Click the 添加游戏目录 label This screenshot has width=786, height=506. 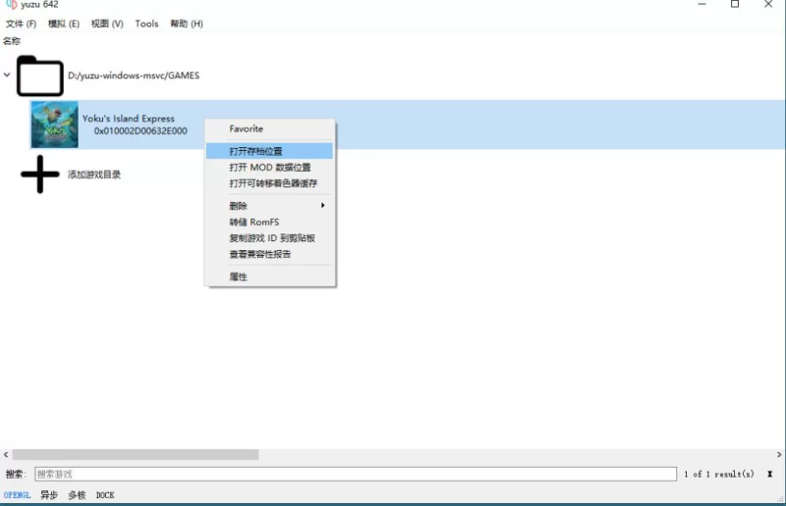coord(94,175)
